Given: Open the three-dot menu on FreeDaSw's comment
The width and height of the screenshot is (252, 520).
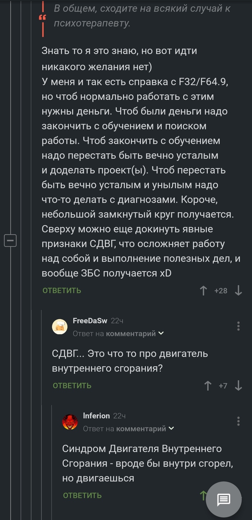Looking at the screenshot, I should tap(238, 326).
